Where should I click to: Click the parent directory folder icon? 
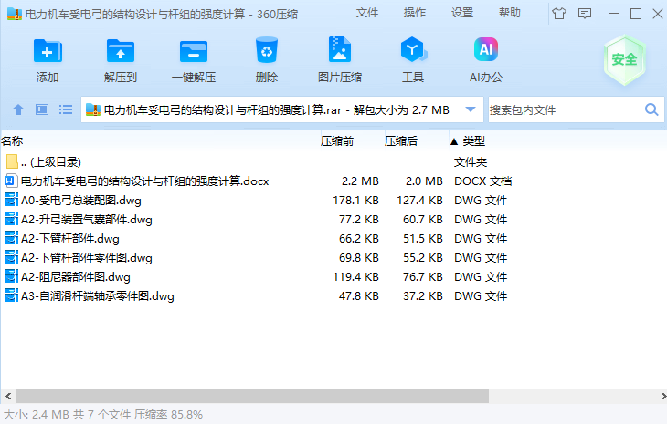click(x=12, y=161)
